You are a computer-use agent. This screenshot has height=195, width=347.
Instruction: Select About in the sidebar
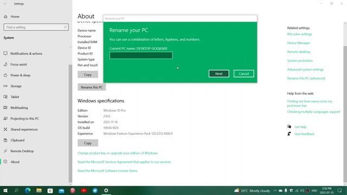tap(15, 162)
